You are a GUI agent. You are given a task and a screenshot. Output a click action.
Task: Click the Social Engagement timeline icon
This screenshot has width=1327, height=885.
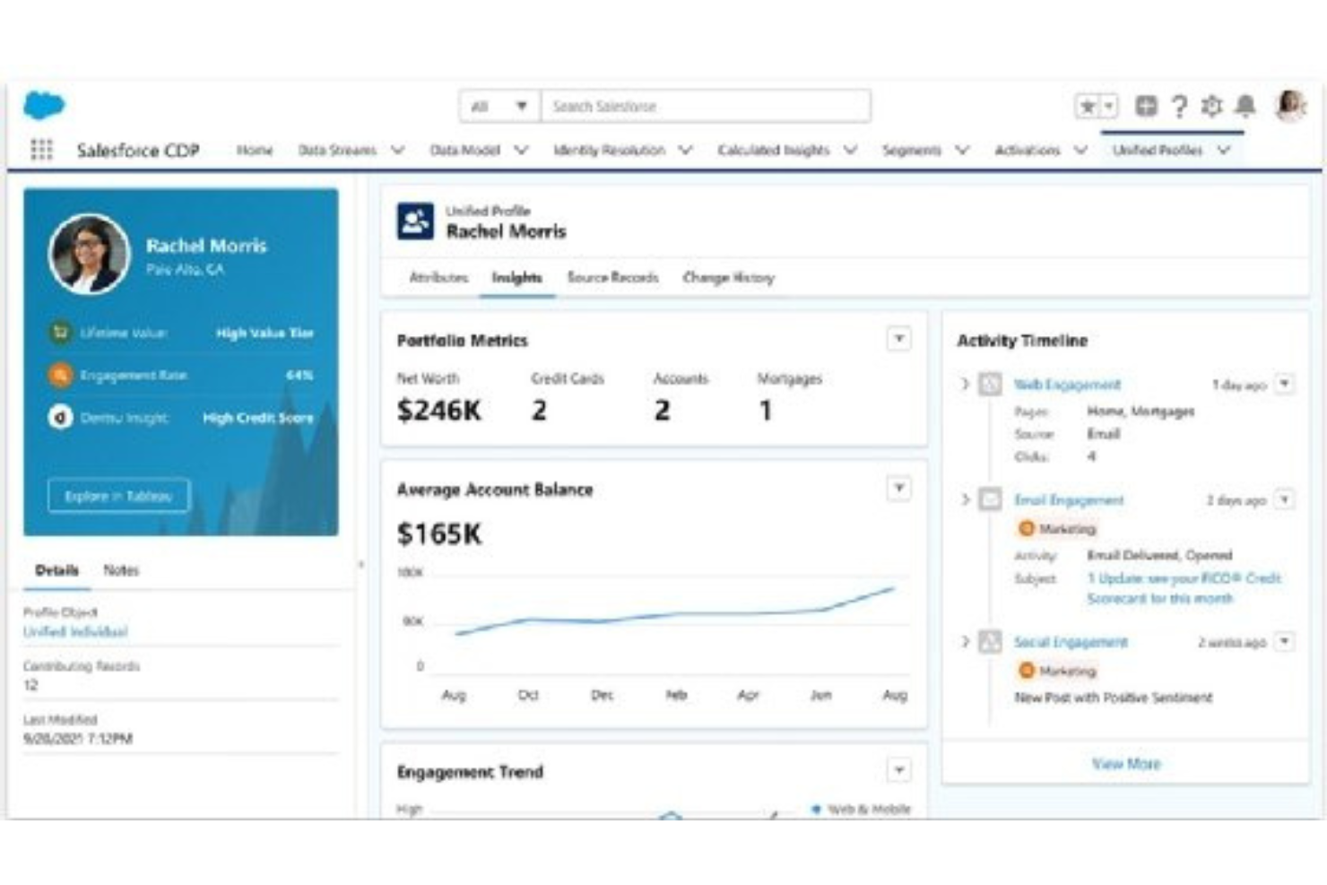pyautogui.click(x=990, y=642)
